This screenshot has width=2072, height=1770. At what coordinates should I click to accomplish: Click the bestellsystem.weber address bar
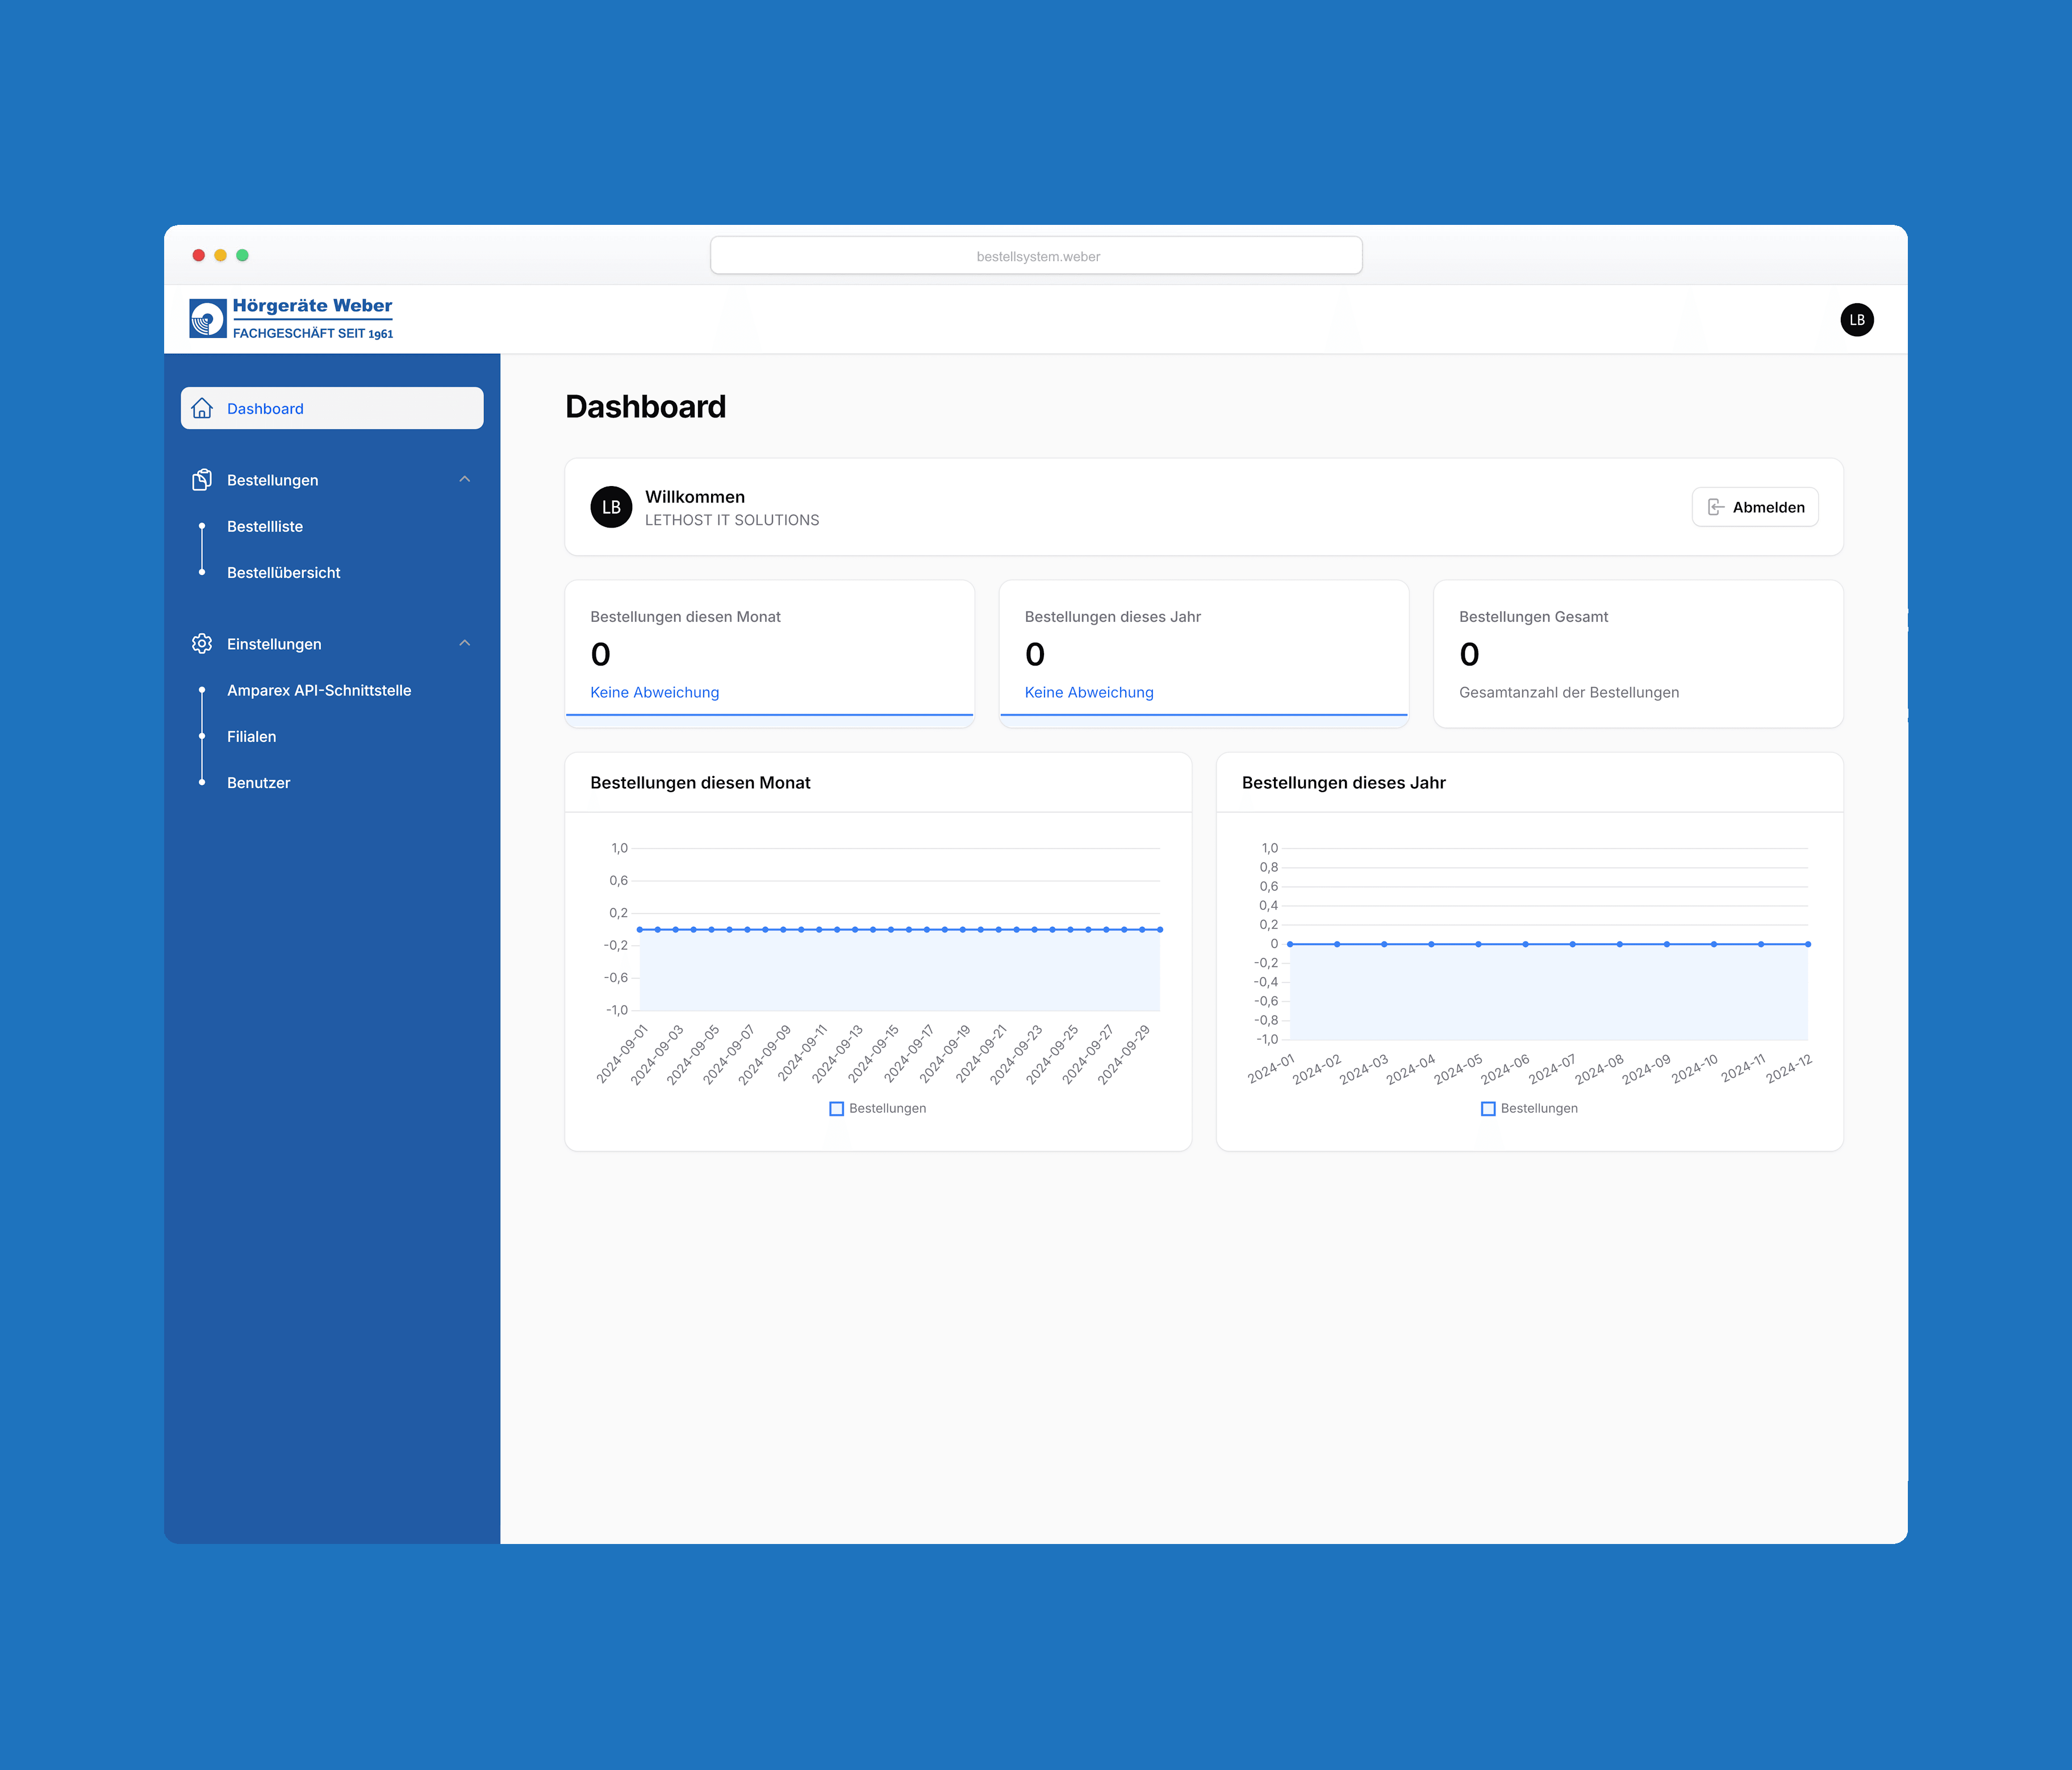(x=1036, y=256)
